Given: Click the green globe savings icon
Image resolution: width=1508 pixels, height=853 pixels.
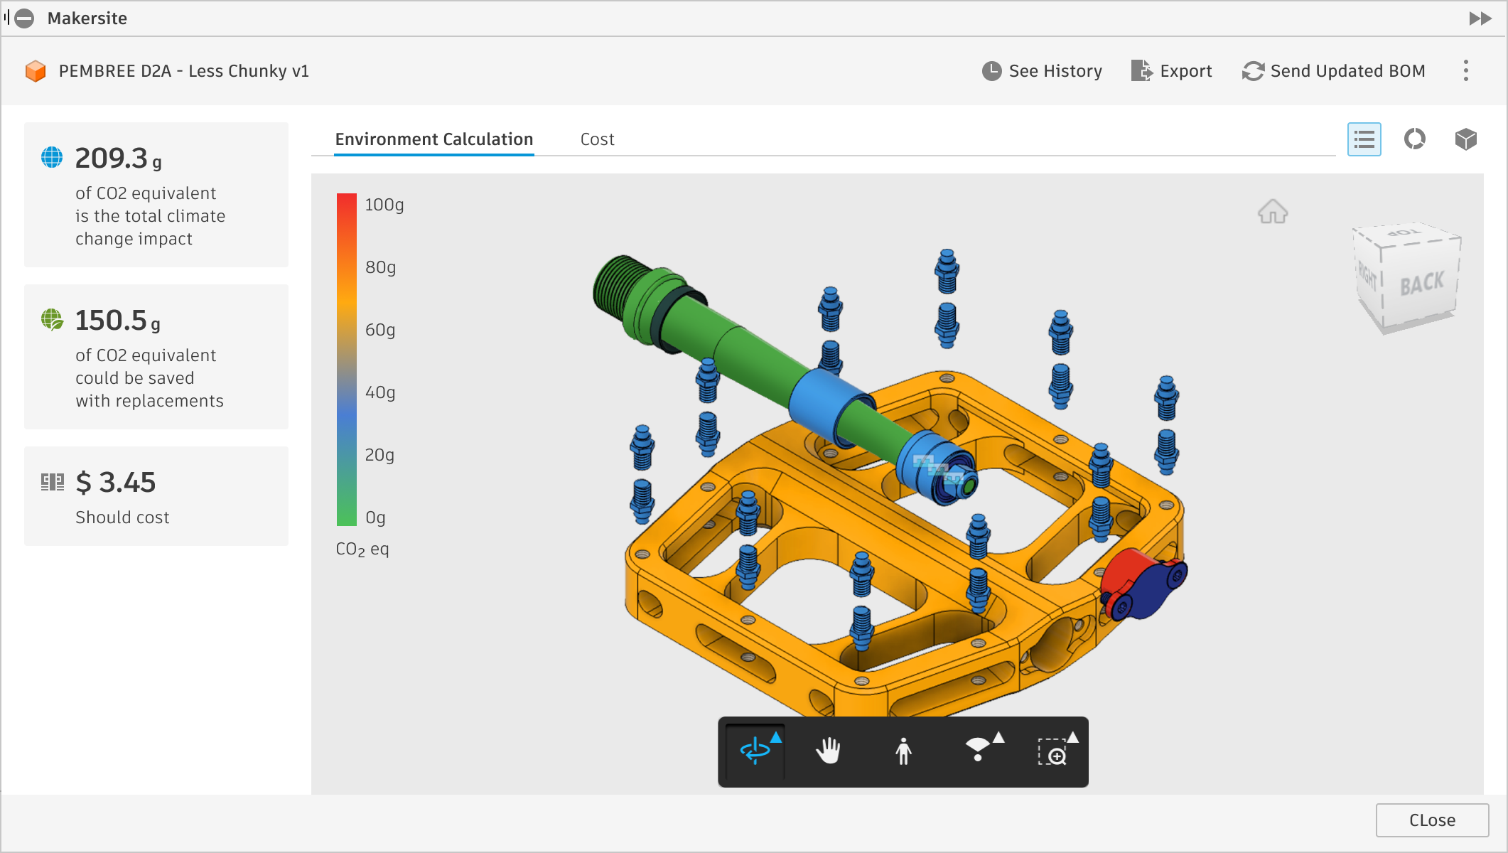Looking at the screenshot, I should point(52,320).
